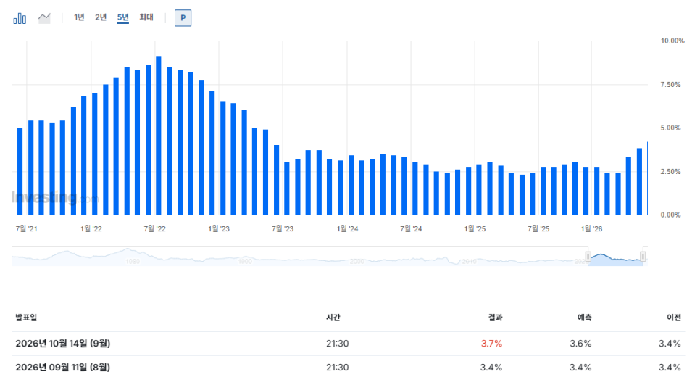Click the 1월 '24 x-axis label
The height and width of the screenshot is (377, 700).
point(347,228)
